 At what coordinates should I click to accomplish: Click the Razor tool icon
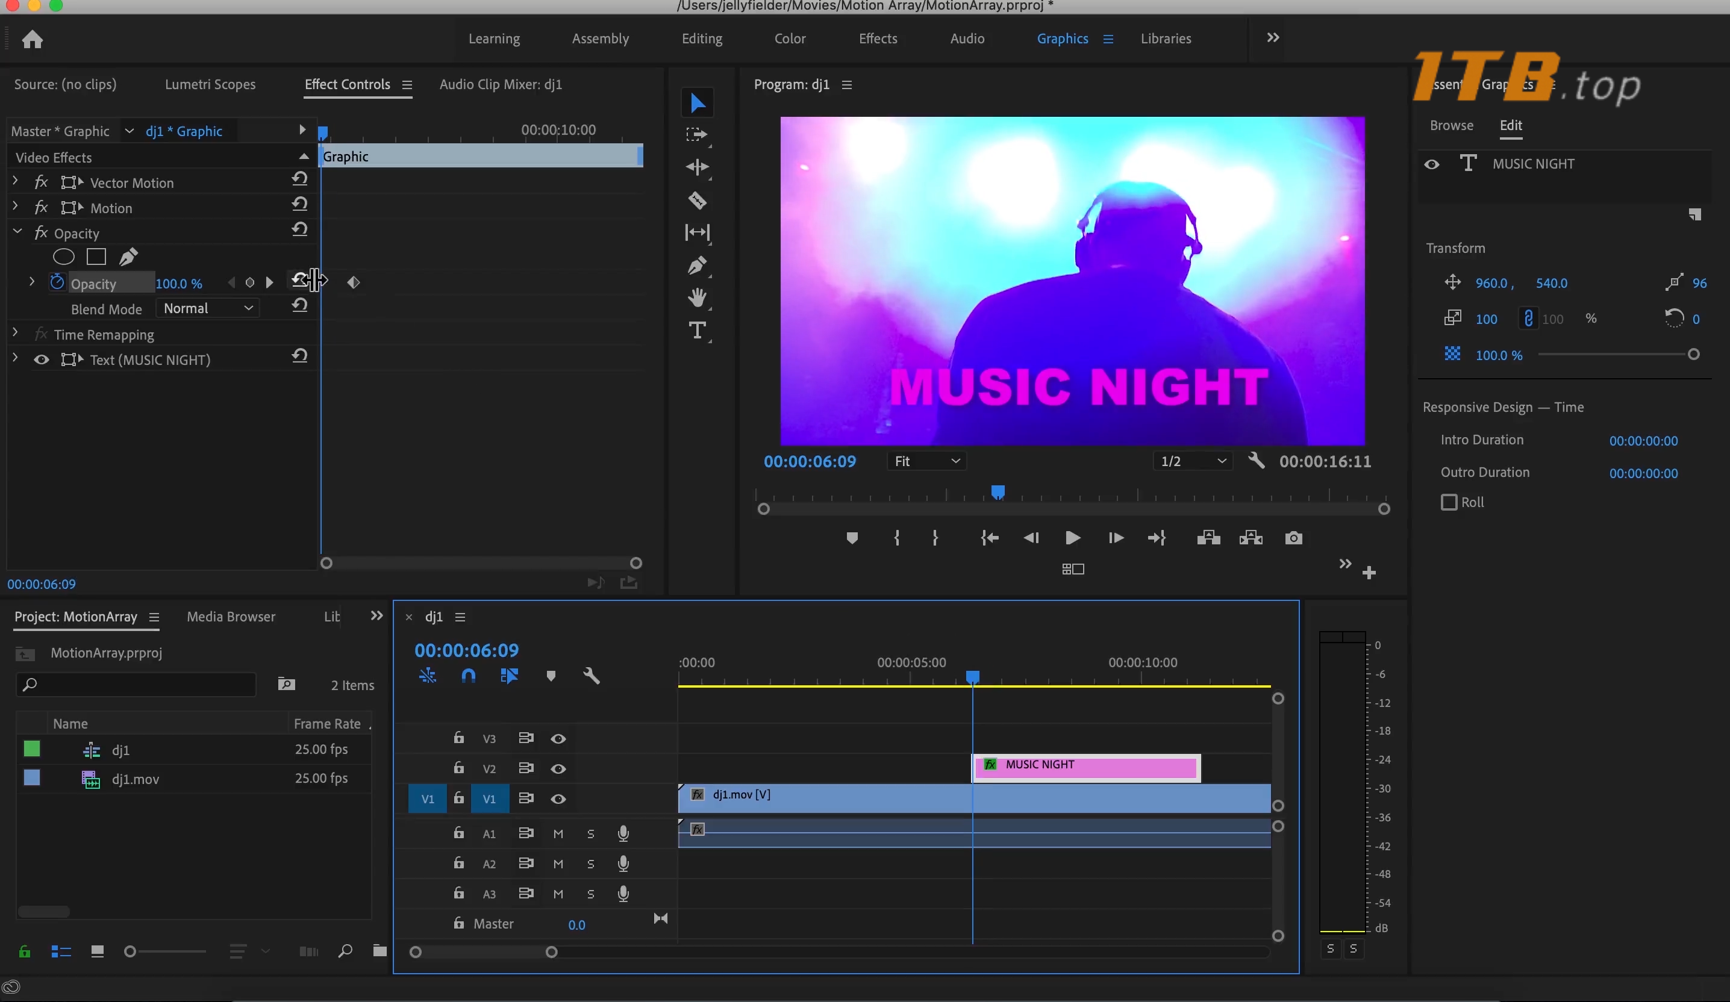click(x=697, y=201)
